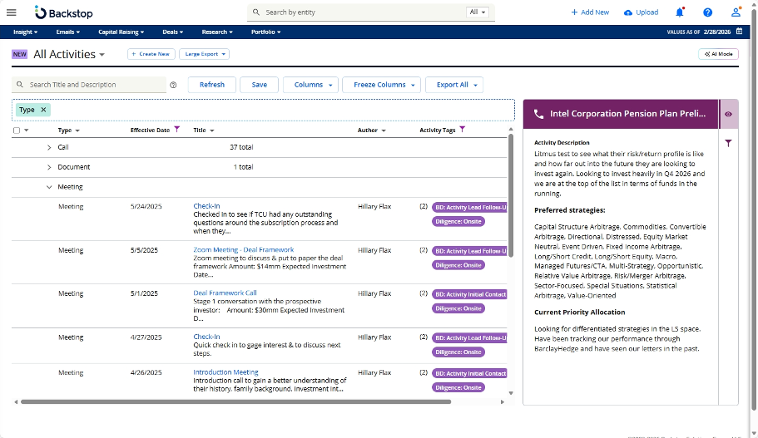Open the Introduction Meeting link
This screenshot has height=438, width=758.
point(225,372)
